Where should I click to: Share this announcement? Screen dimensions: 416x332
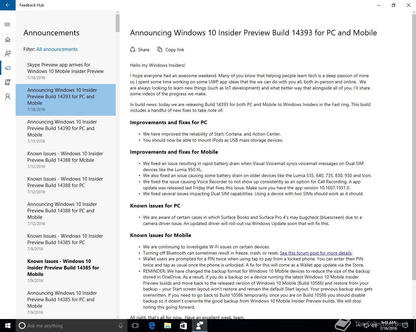pos(140,50)
